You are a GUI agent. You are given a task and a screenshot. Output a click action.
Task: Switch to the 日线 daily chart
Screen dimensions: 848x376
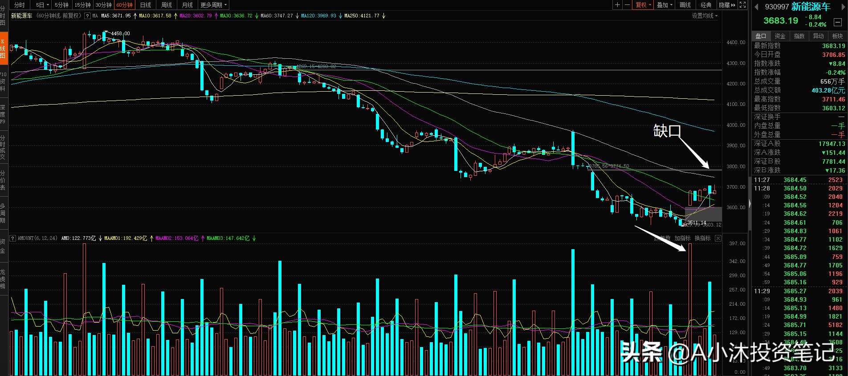coord(145,5)
